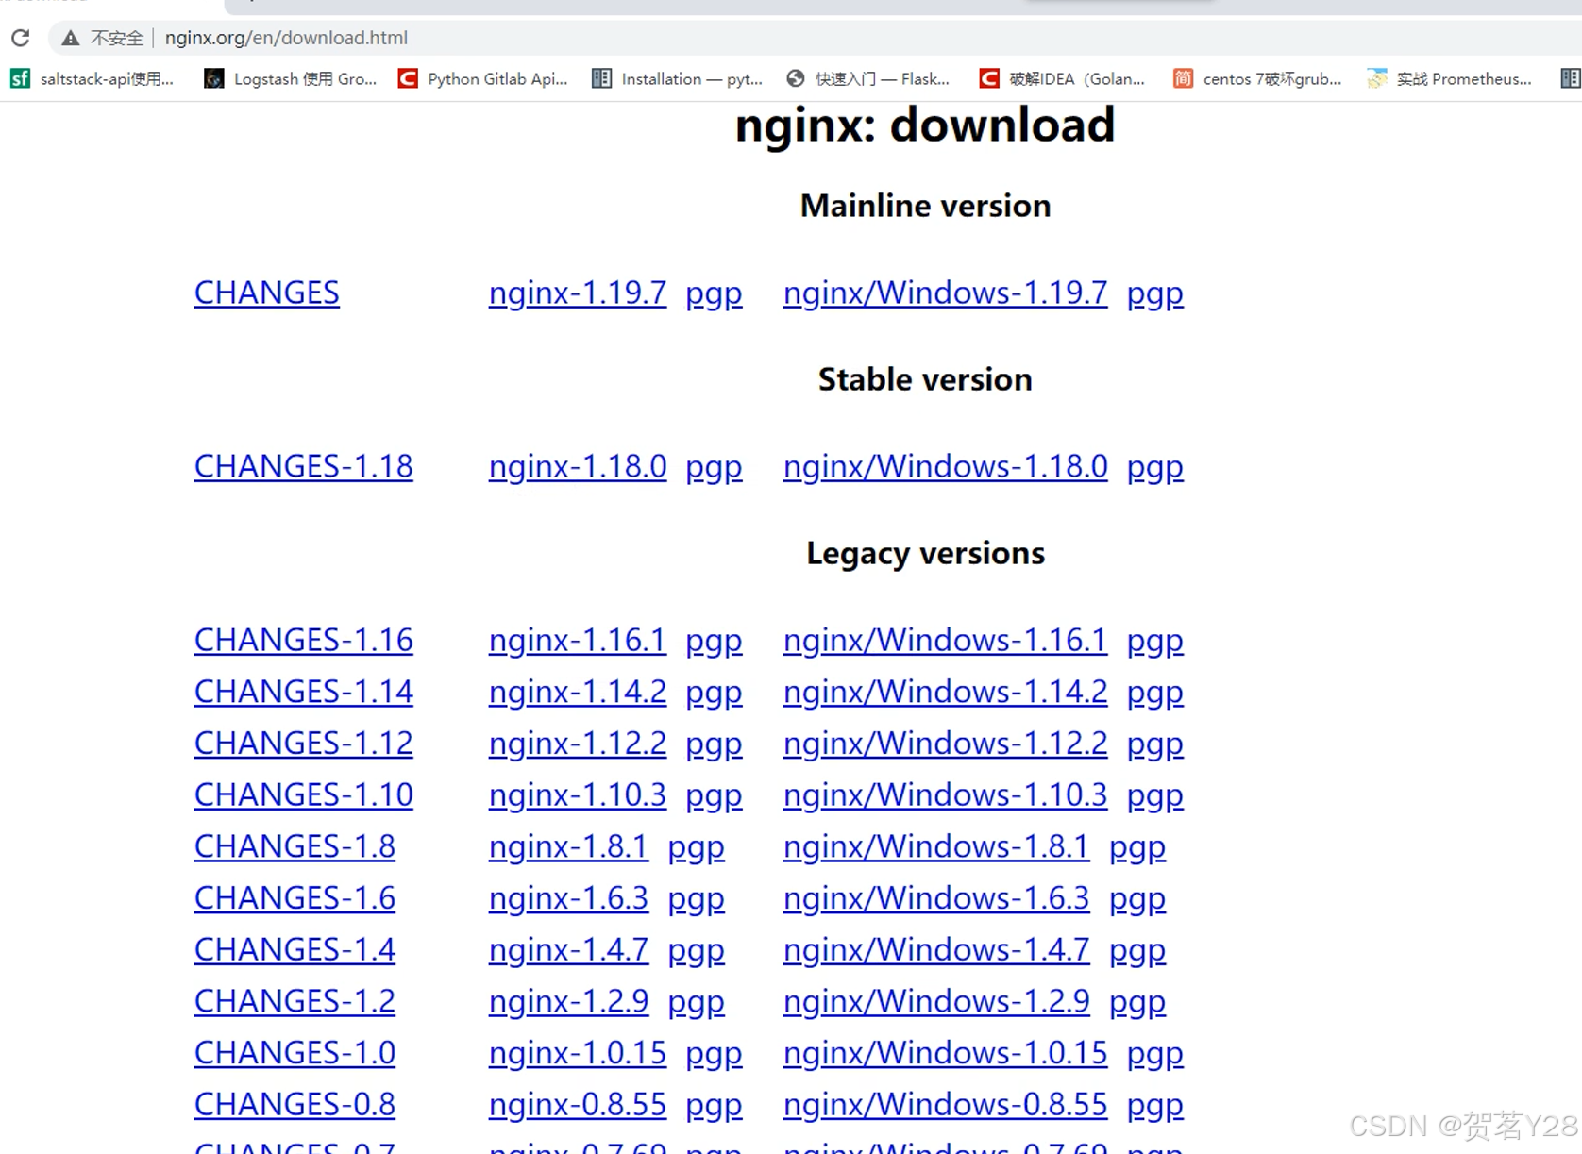Open pgp signature for nginx-1.16.1
The height and width of the screenshot is (1154, 1582).
(714, 642)
